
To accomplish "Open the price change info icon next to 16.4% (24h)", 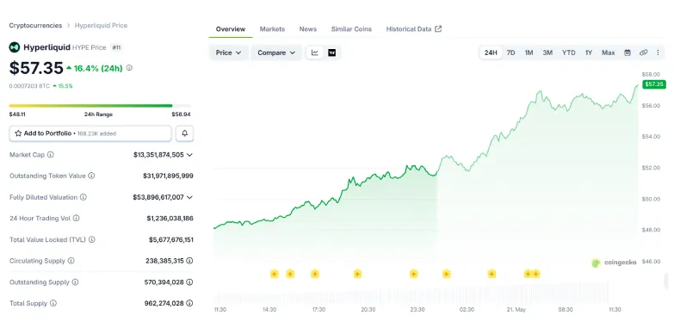I will (x=129, y=68).
